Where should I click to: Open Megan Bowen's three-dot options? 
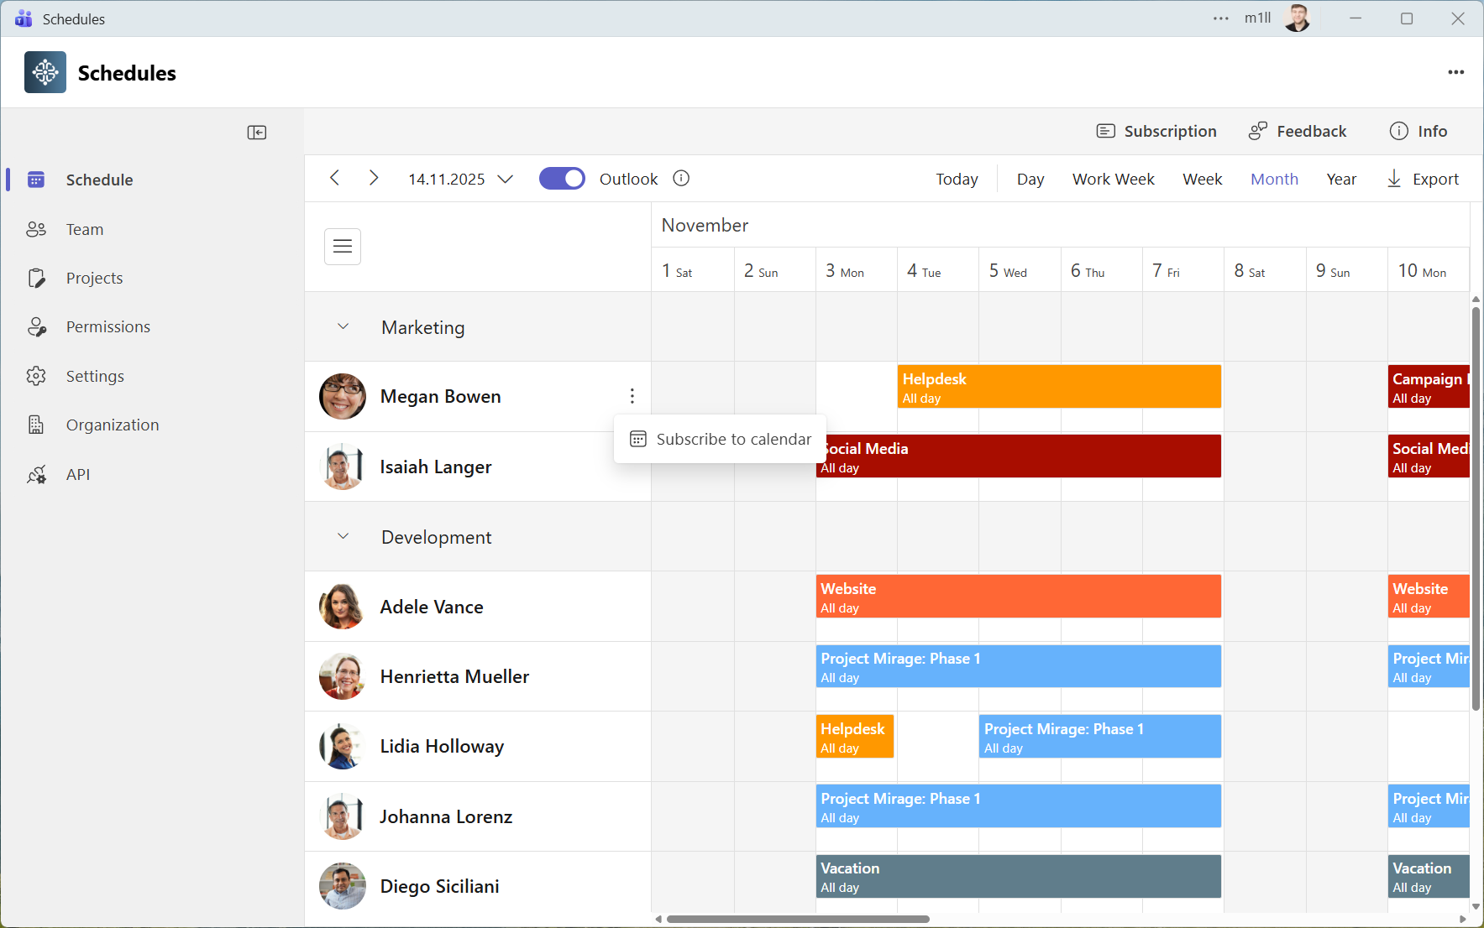click(x=632, y=396)
